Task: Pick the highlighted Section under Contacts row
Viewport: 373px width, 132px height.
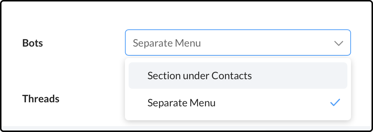Action: click(x=238, y=76)
